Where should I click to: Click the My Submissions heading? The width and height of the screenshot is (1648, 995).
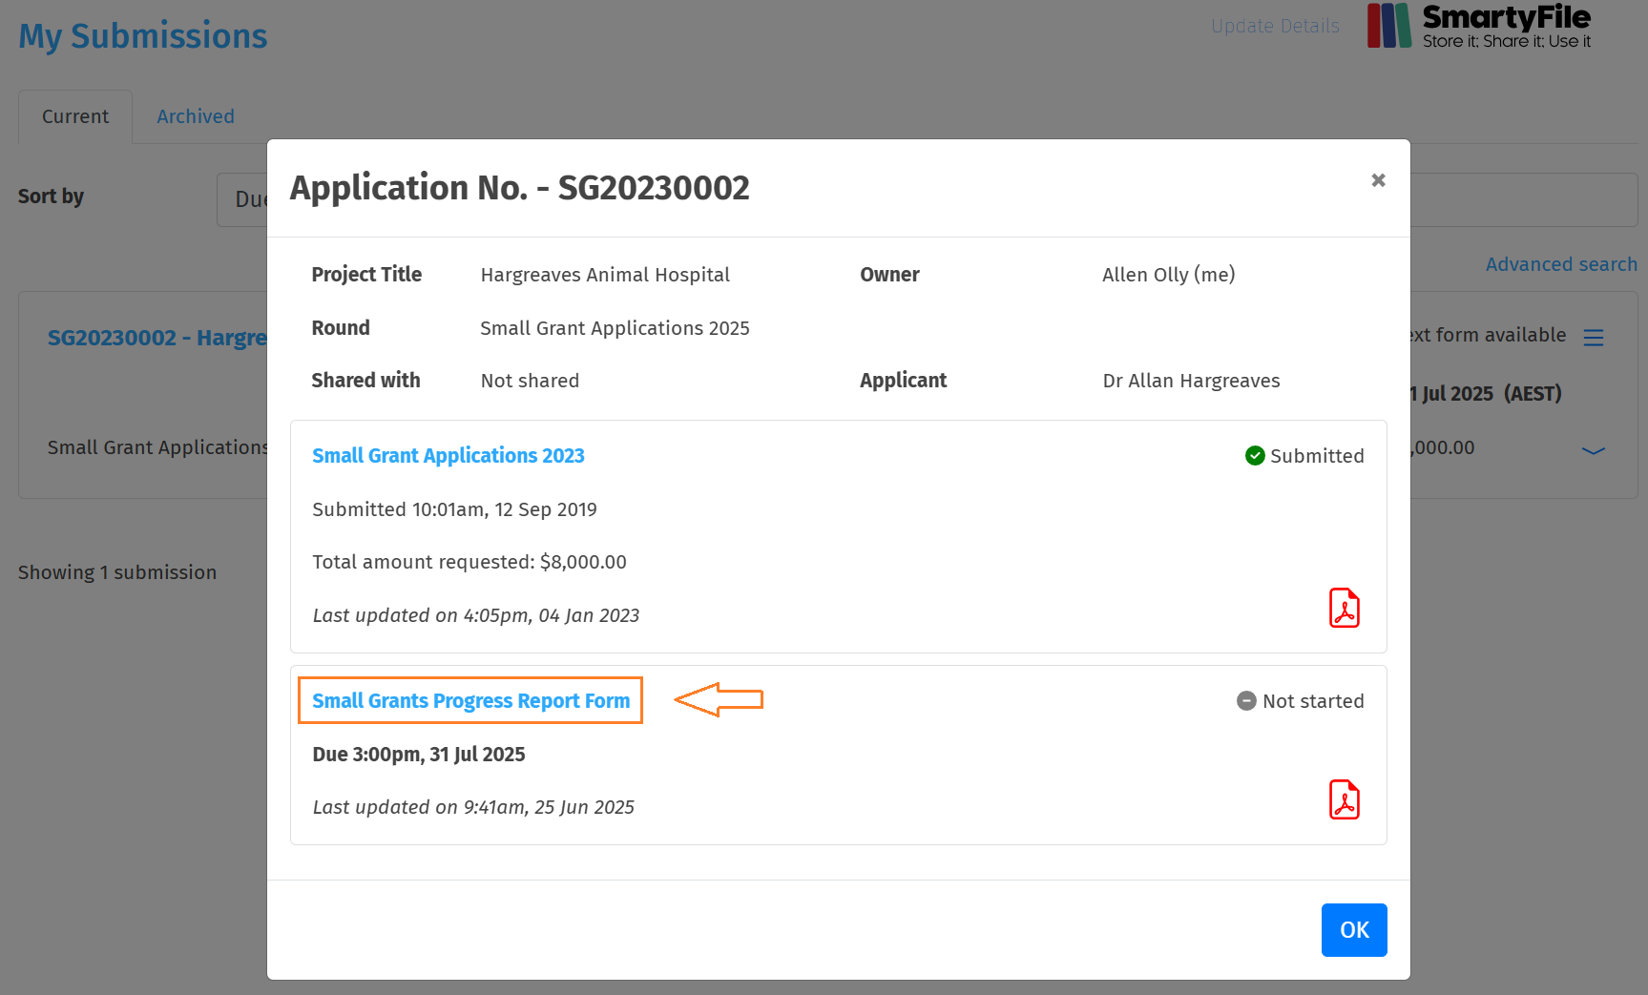(x=143, y=36)
